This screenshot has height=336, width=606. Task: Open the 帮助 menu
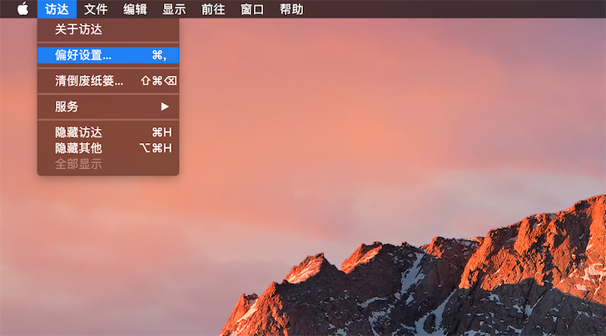291,9
